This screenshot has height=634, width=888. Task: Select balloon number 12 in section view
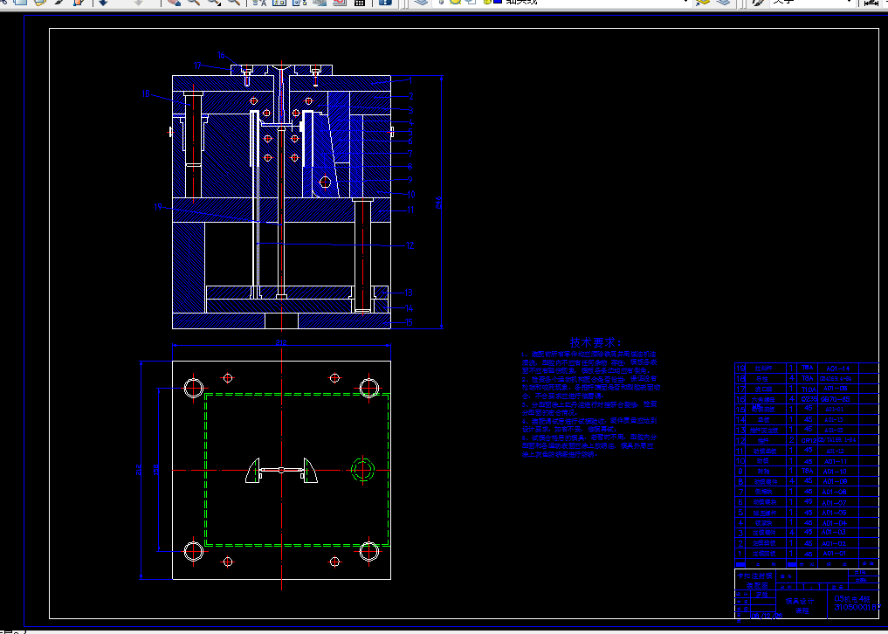coord(410,245)
